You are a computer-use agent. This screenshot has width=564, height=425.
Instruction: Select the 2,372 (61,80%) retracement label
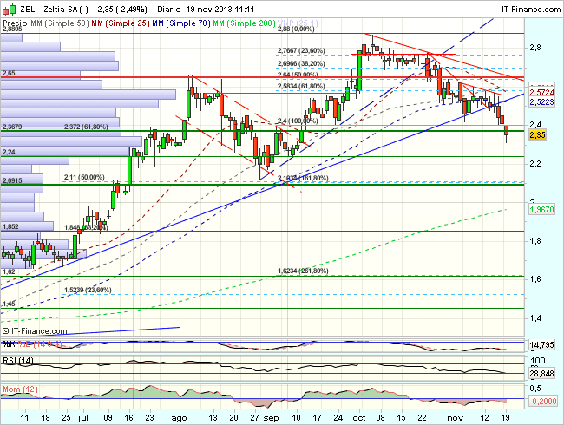[86, 127]
